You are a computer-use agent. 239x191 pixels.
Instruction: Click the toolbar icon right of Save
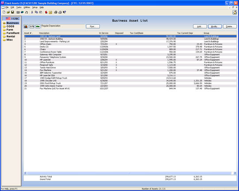click(x=18, y=12)
